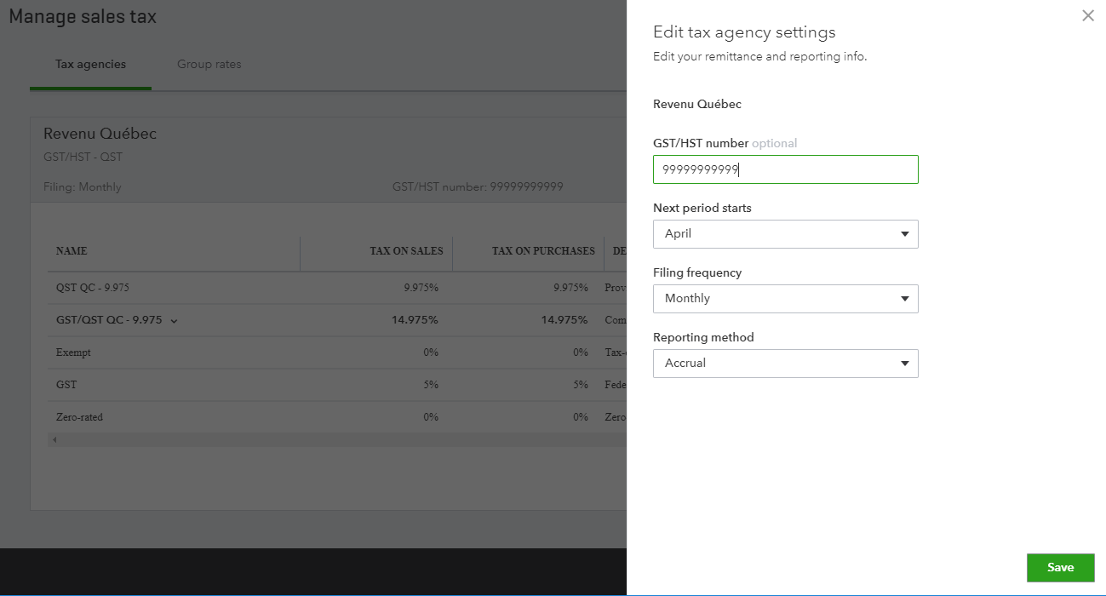Click the GST/HST number input field
Image resolution: width=1106 pixels, height=596 pixels.
(785, 169)
